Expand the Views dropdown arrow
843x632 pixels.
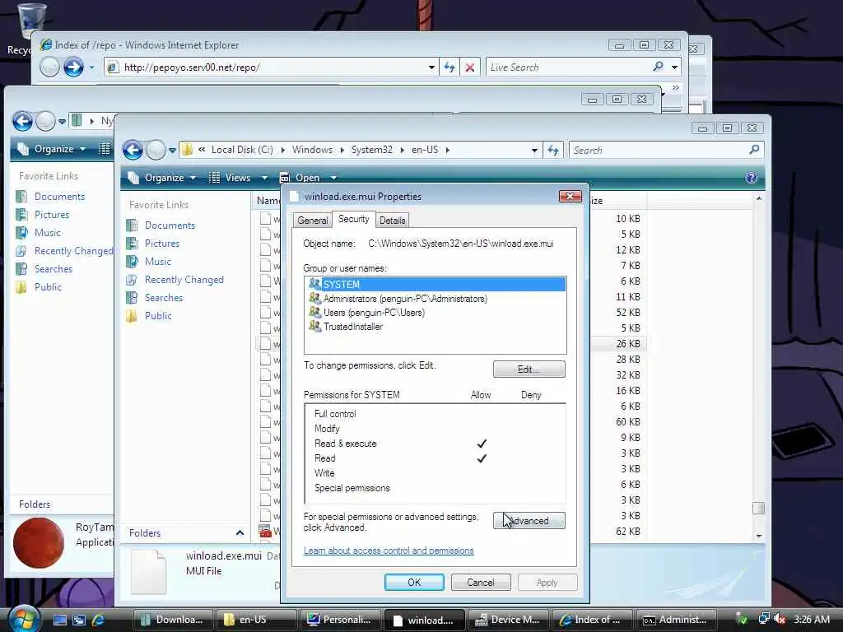(264, 178)
